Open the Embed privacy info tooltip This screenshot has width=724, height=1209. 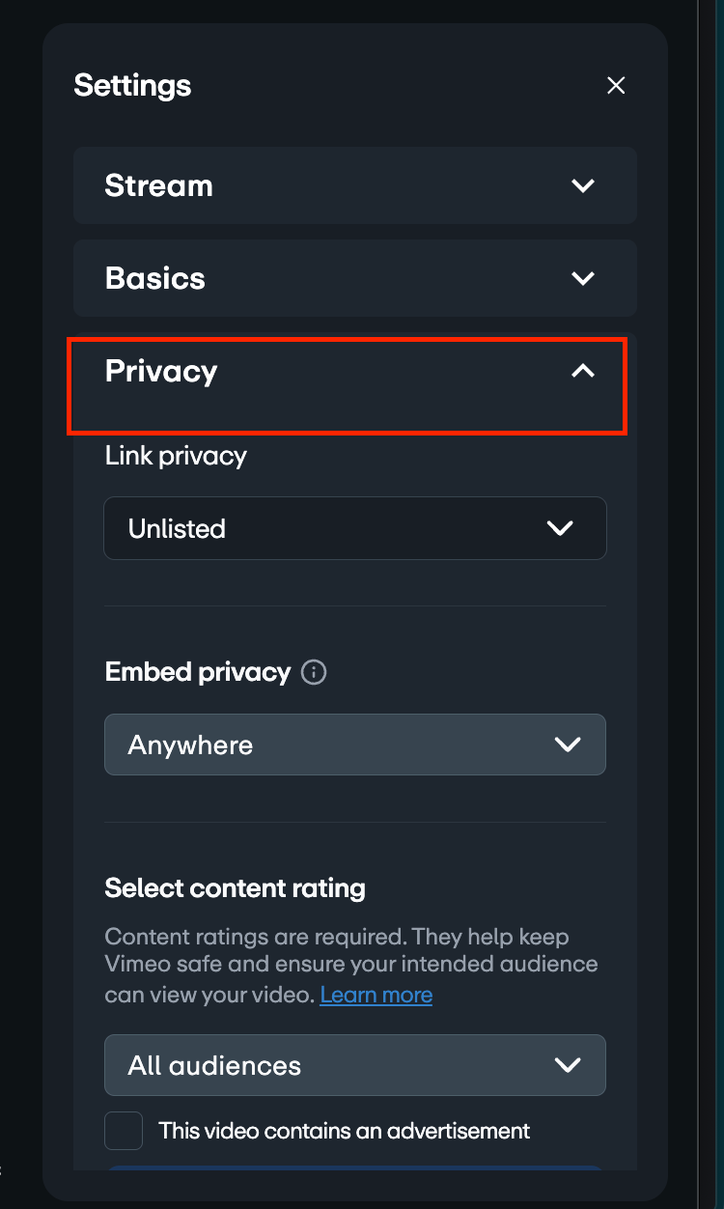tap(313, 672)
